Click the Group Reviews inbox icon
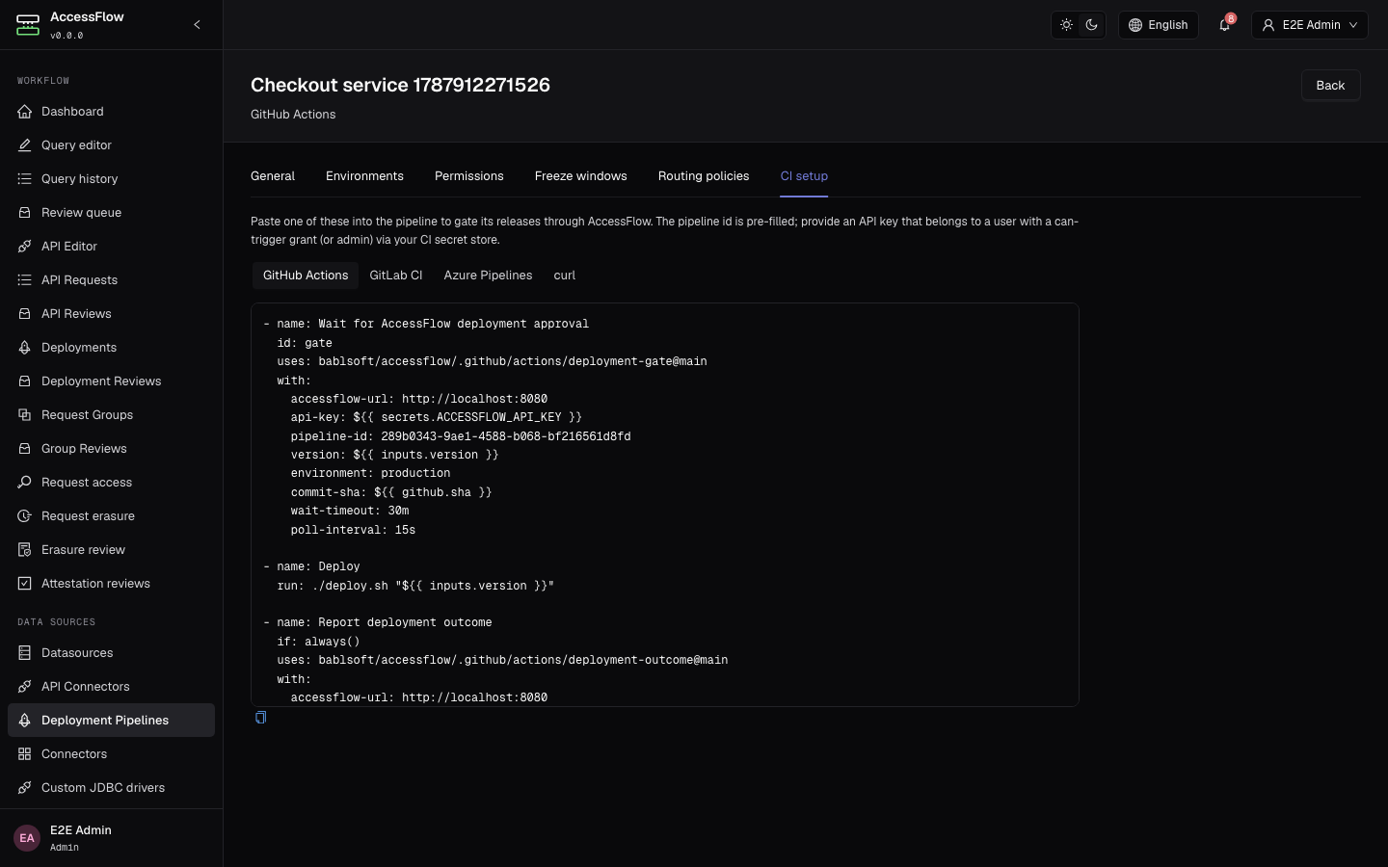The image size is (1388, 867). (x=25, y=449)
